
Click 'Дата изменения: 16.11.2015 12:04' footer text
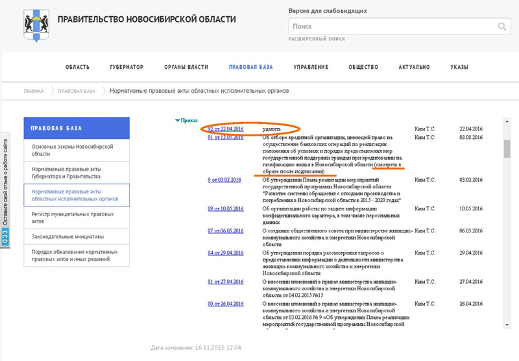[196, 348]
